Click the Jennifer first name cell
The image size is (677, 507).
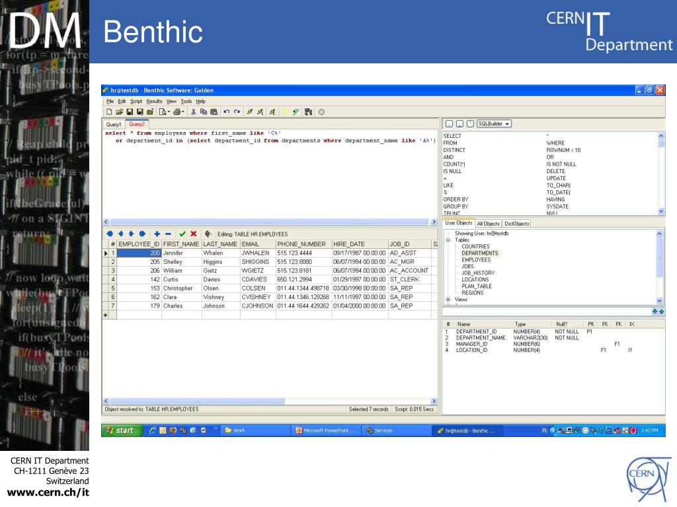tap(181, 253)
